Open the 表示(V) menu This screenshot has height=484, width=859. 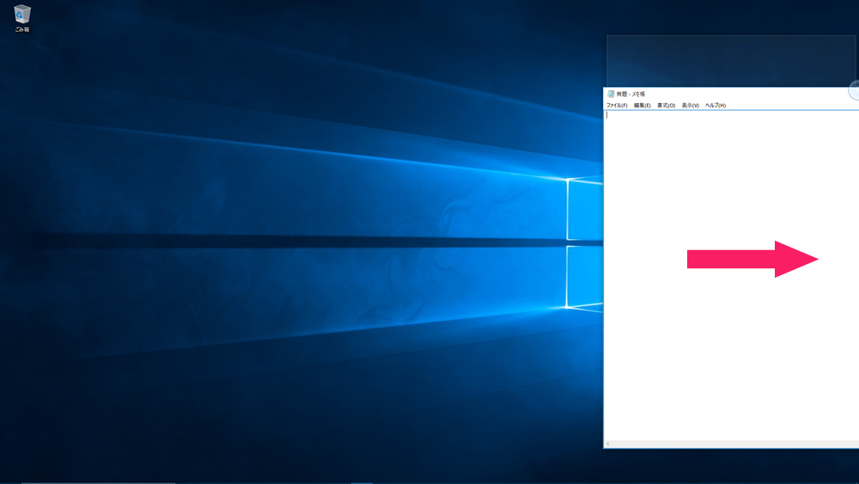tap(691, 105)
